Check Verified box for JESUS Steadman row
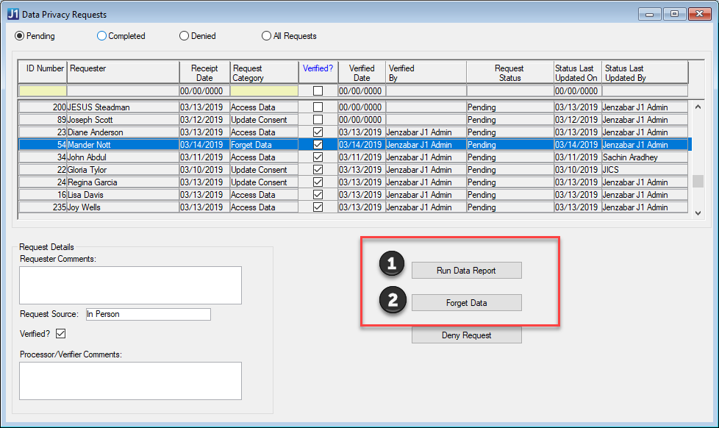The height and width of the screenshot is (428, 719). [x=318, y=107]
